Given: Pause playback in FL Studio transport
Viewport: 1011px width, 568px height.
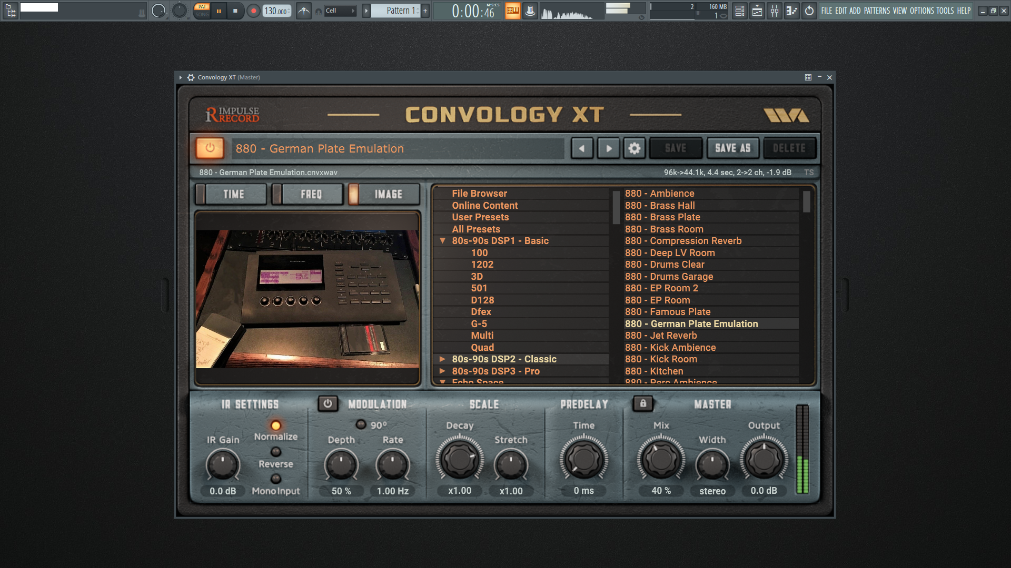Looking at the screenshot, I should click(x=219, y=11).
